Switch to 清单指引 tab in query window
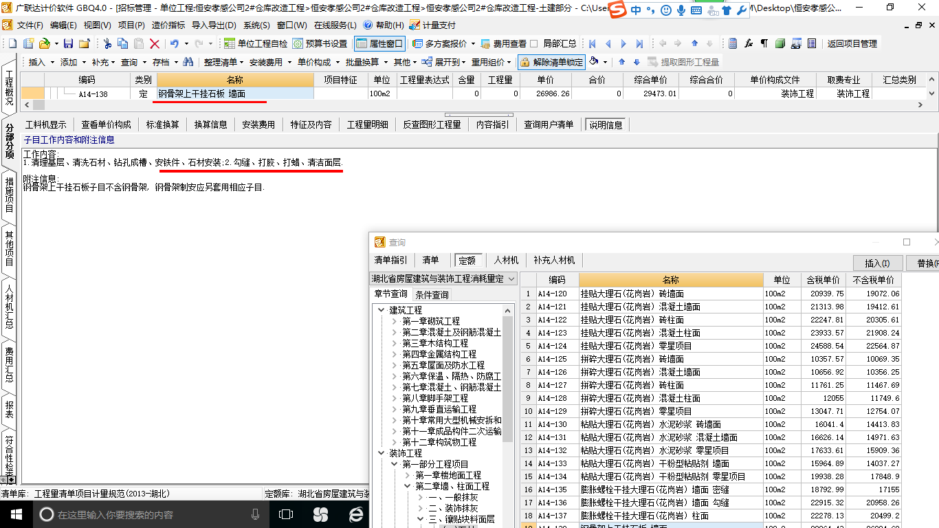The width and height of the screenshot is (939, 528). point(390,260)
